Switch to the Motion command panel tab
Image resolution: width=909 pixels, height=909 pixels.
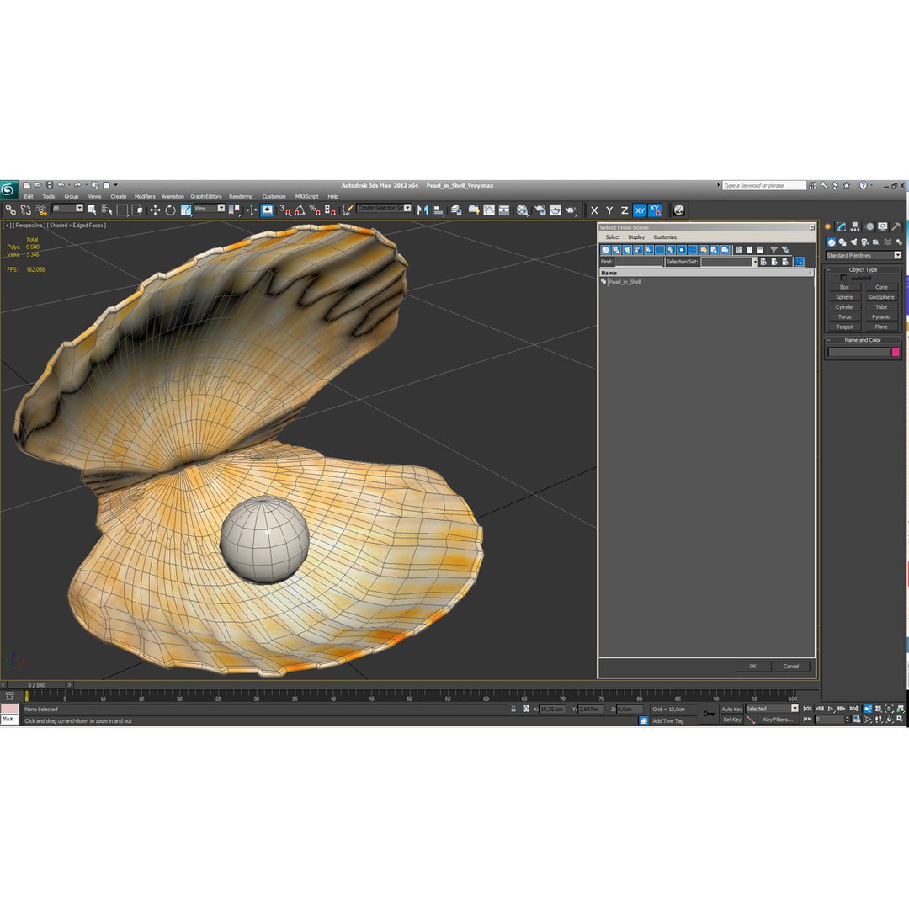[x=869, y=226]
